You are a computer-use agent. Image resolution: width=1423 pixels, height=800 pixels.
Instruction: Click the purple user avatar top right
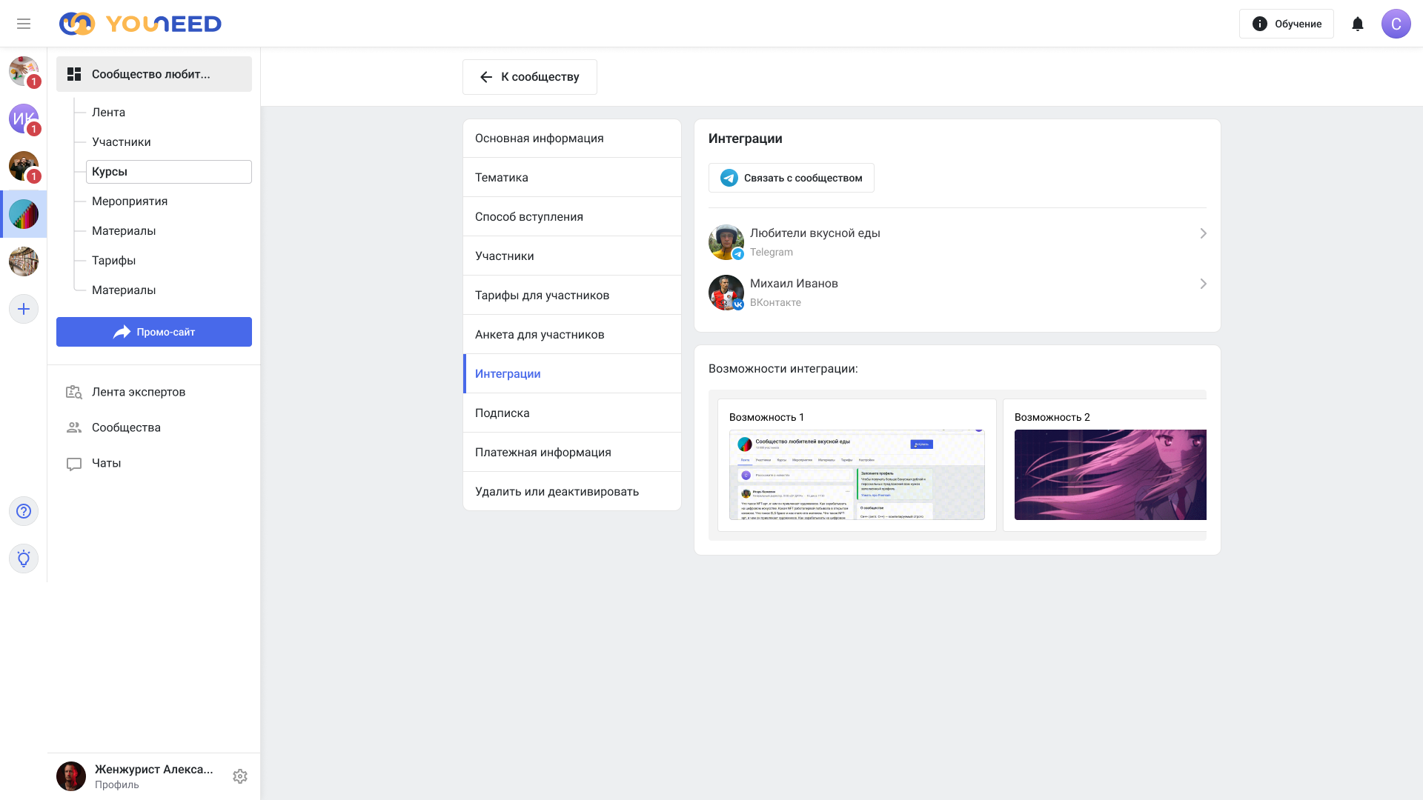click(1396, 24)
